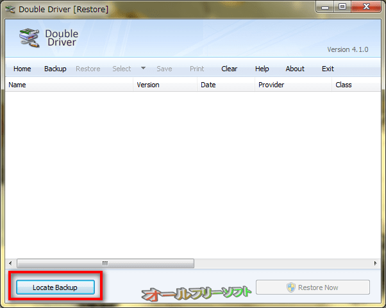Click the scrollbar right arrow
This screenshot has height=308, width=386.
pyautogui.click(x=375, y=263)
